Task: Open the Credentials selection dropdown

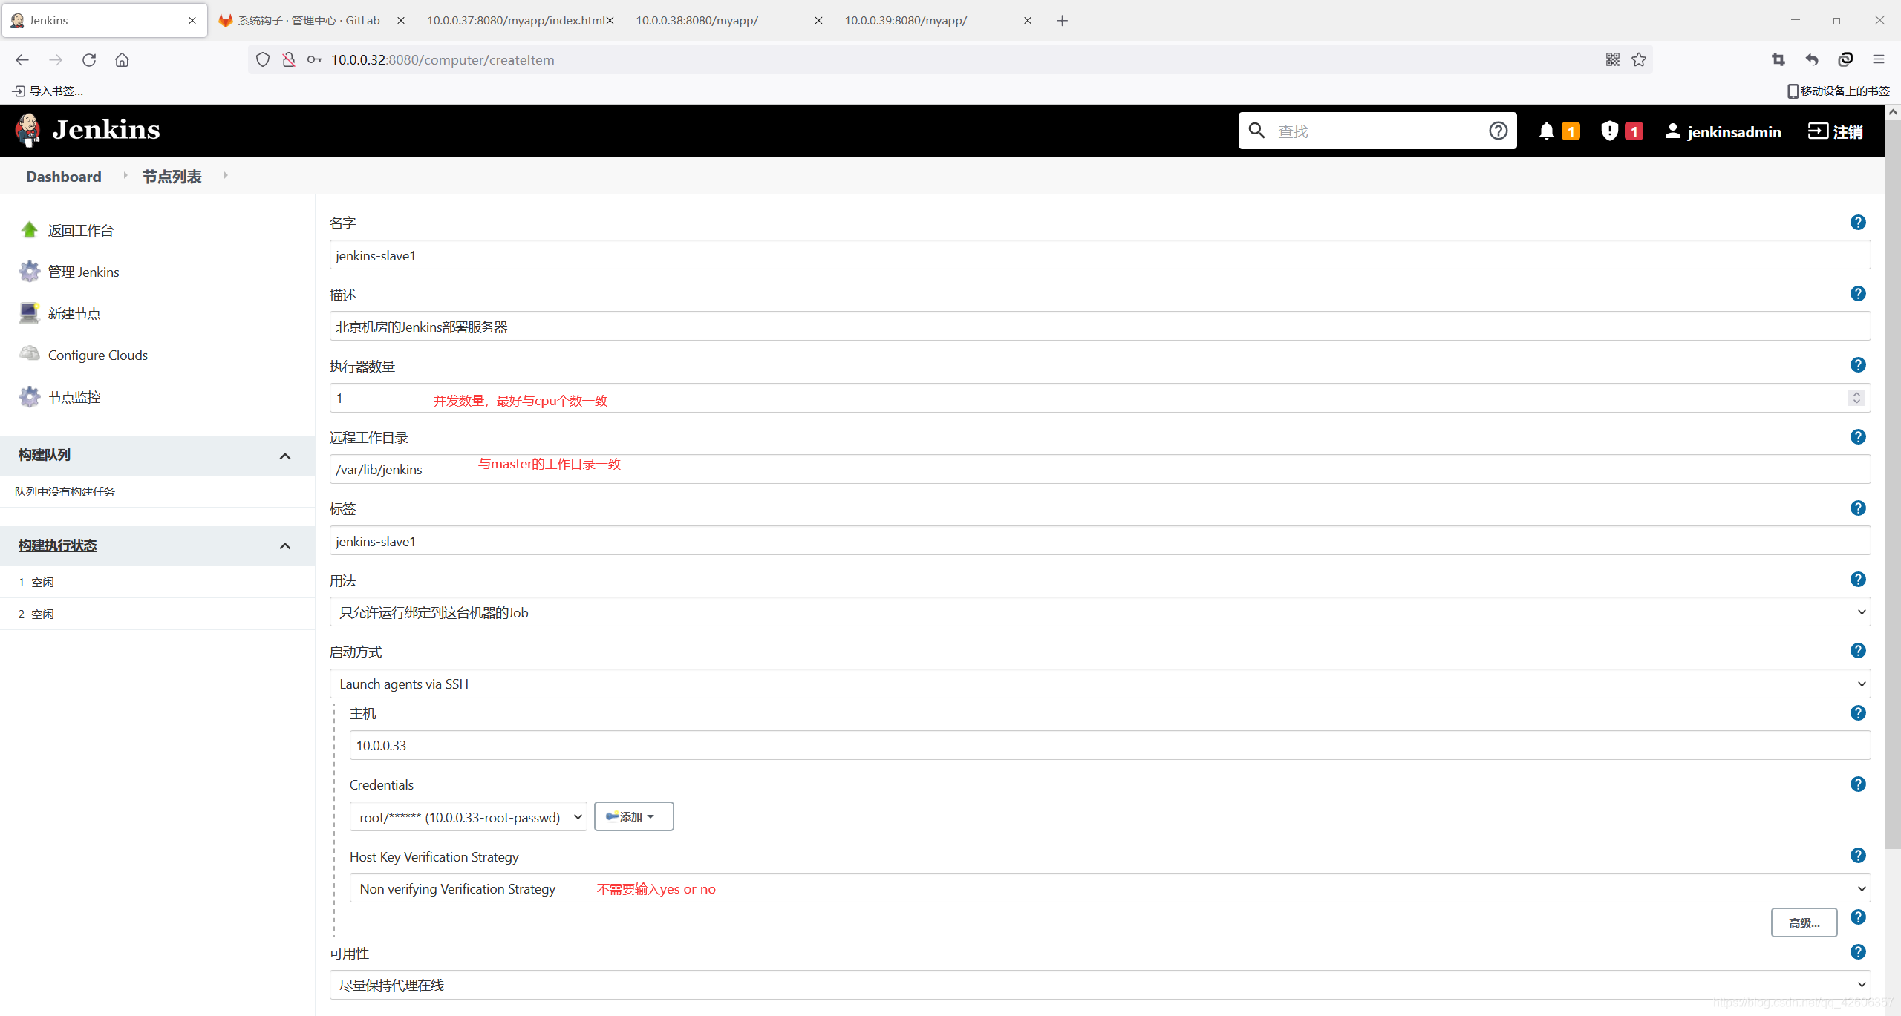Action: tap(468, 817)
